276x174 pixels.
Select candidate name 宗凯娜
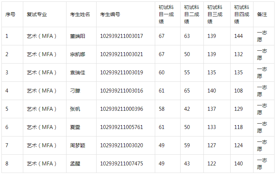point(78,54)
